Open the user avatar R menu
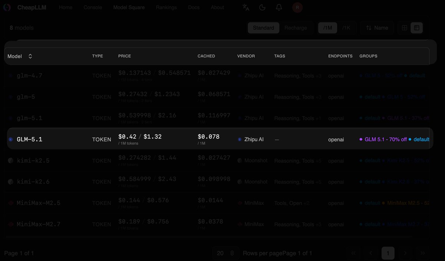Viewport: 445px width, 261px height. pos(297,7)
